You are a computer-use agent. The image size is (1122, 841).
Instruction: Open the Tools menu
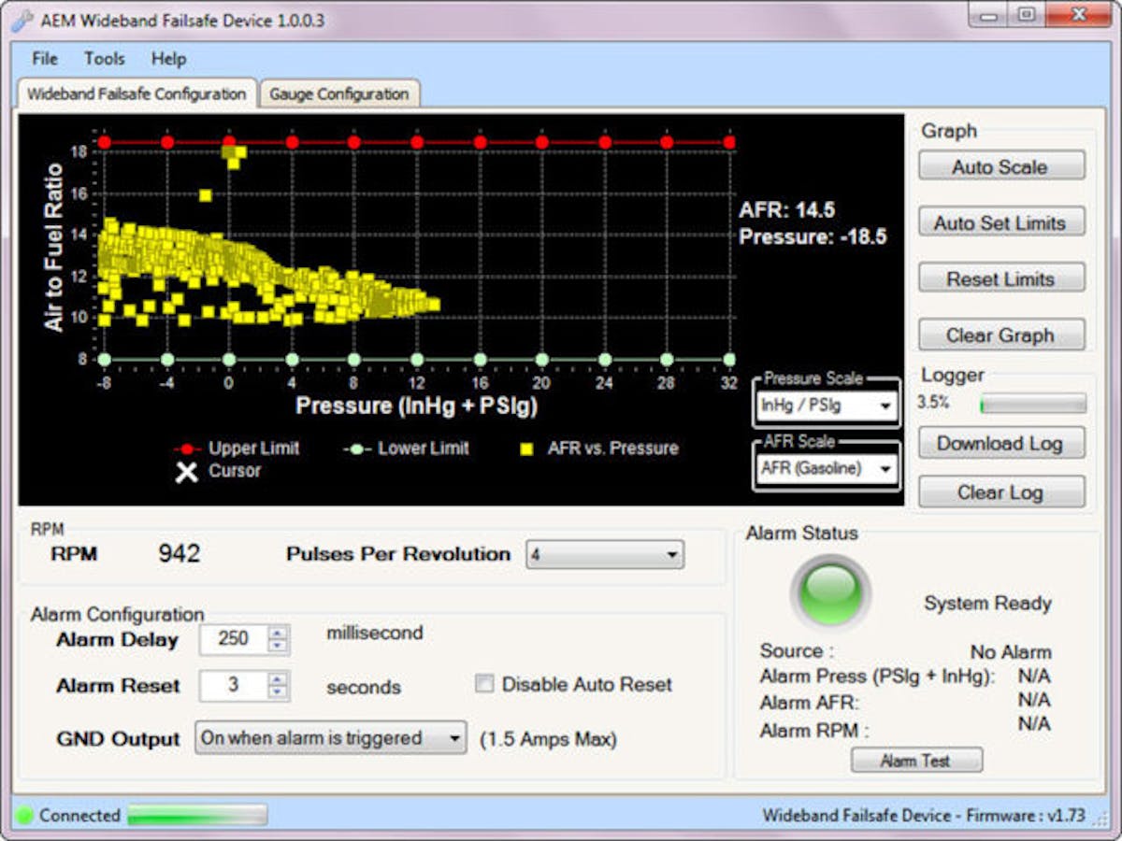(104, 58)
